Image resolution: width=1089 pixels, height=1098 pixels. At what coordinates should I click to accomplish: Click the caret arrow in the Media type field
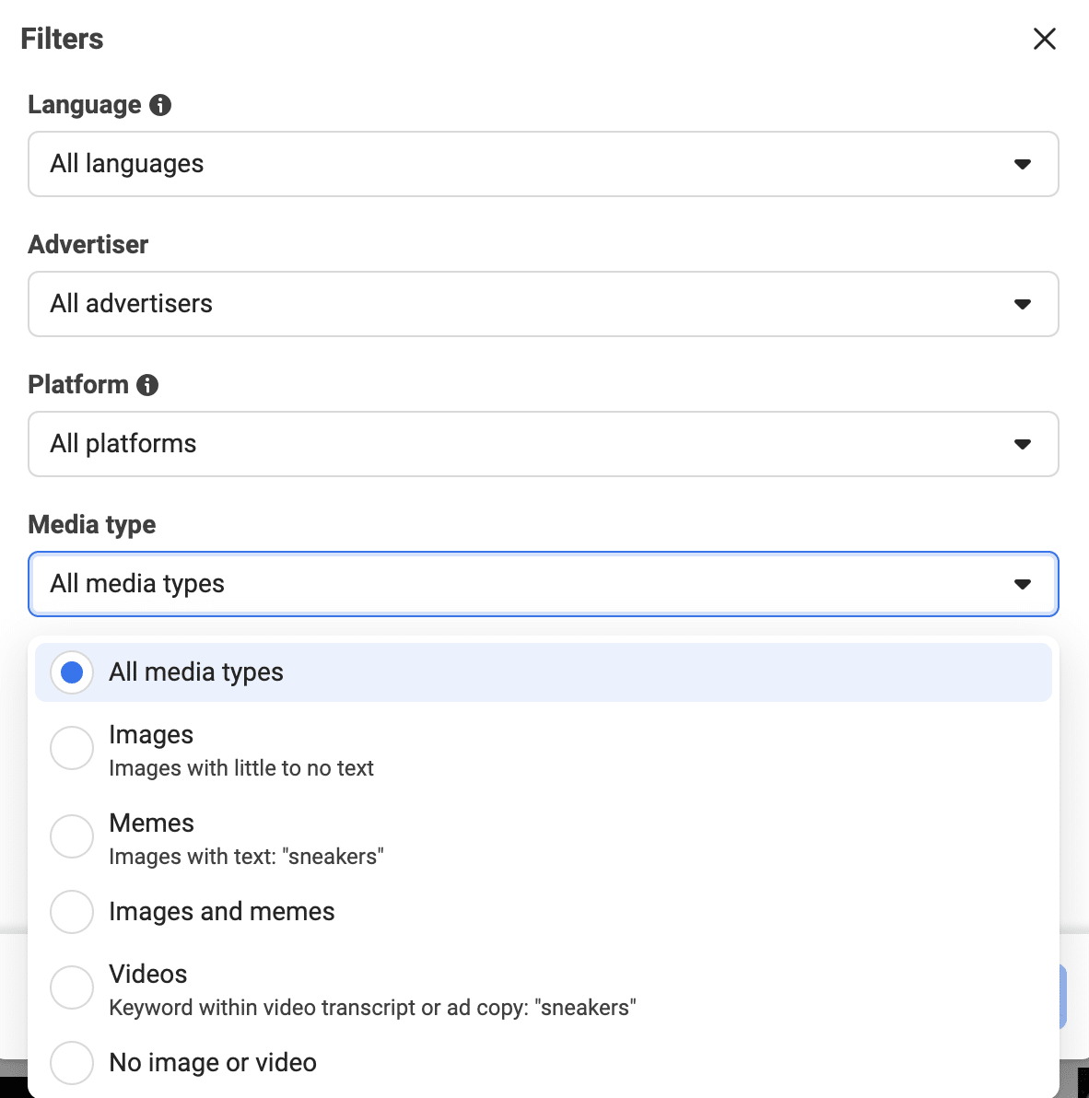click(1022, 584)
